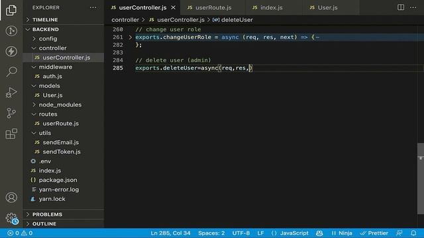Expand the config folder

click(x=64, y=38)
